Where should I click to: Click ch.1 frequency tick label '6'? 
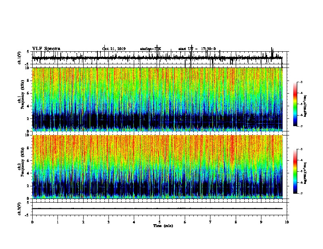pos(28,93)
